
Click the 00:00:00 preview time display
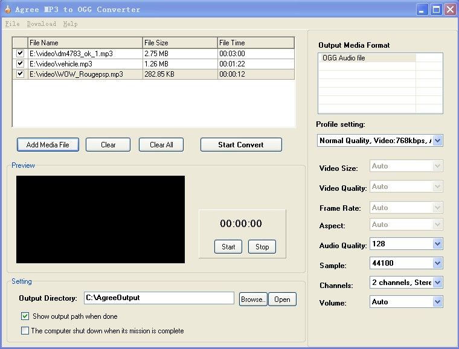241,223
